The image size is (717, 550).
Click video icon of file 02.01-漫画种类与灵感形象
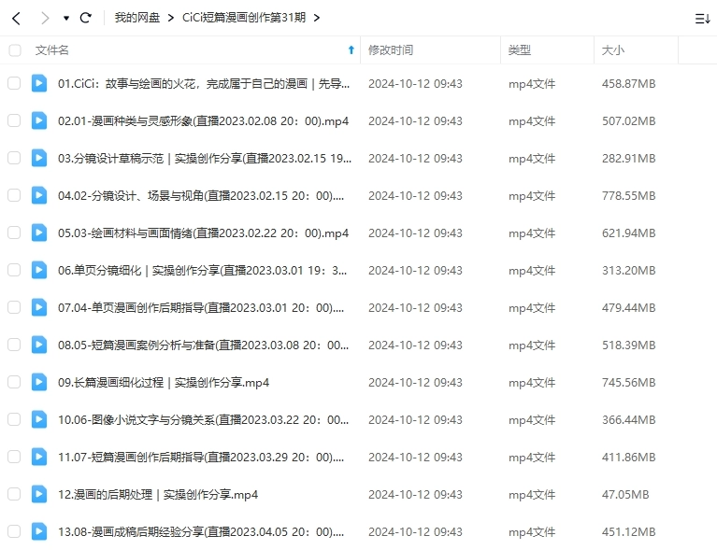point(39,120)
